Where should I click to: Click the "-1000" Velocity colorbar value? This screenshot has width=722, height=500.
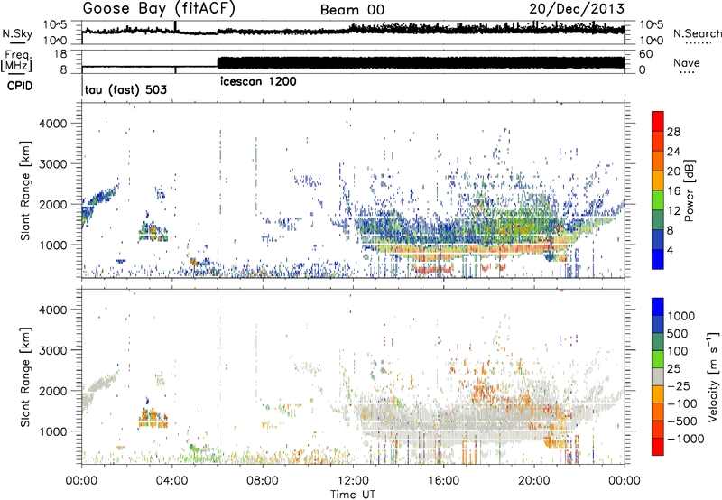coord(686,439)
